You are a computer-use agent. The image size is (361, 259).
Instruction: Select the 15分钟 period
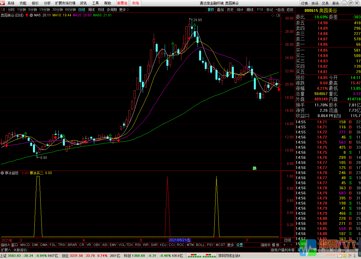(x=45, y=10)
